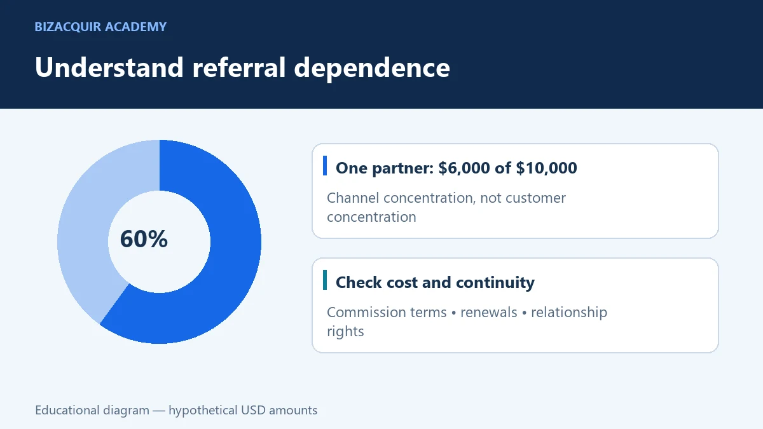Select the heading 'Understand referral dependence'
The image size is (763, 429).
[242, 67]
